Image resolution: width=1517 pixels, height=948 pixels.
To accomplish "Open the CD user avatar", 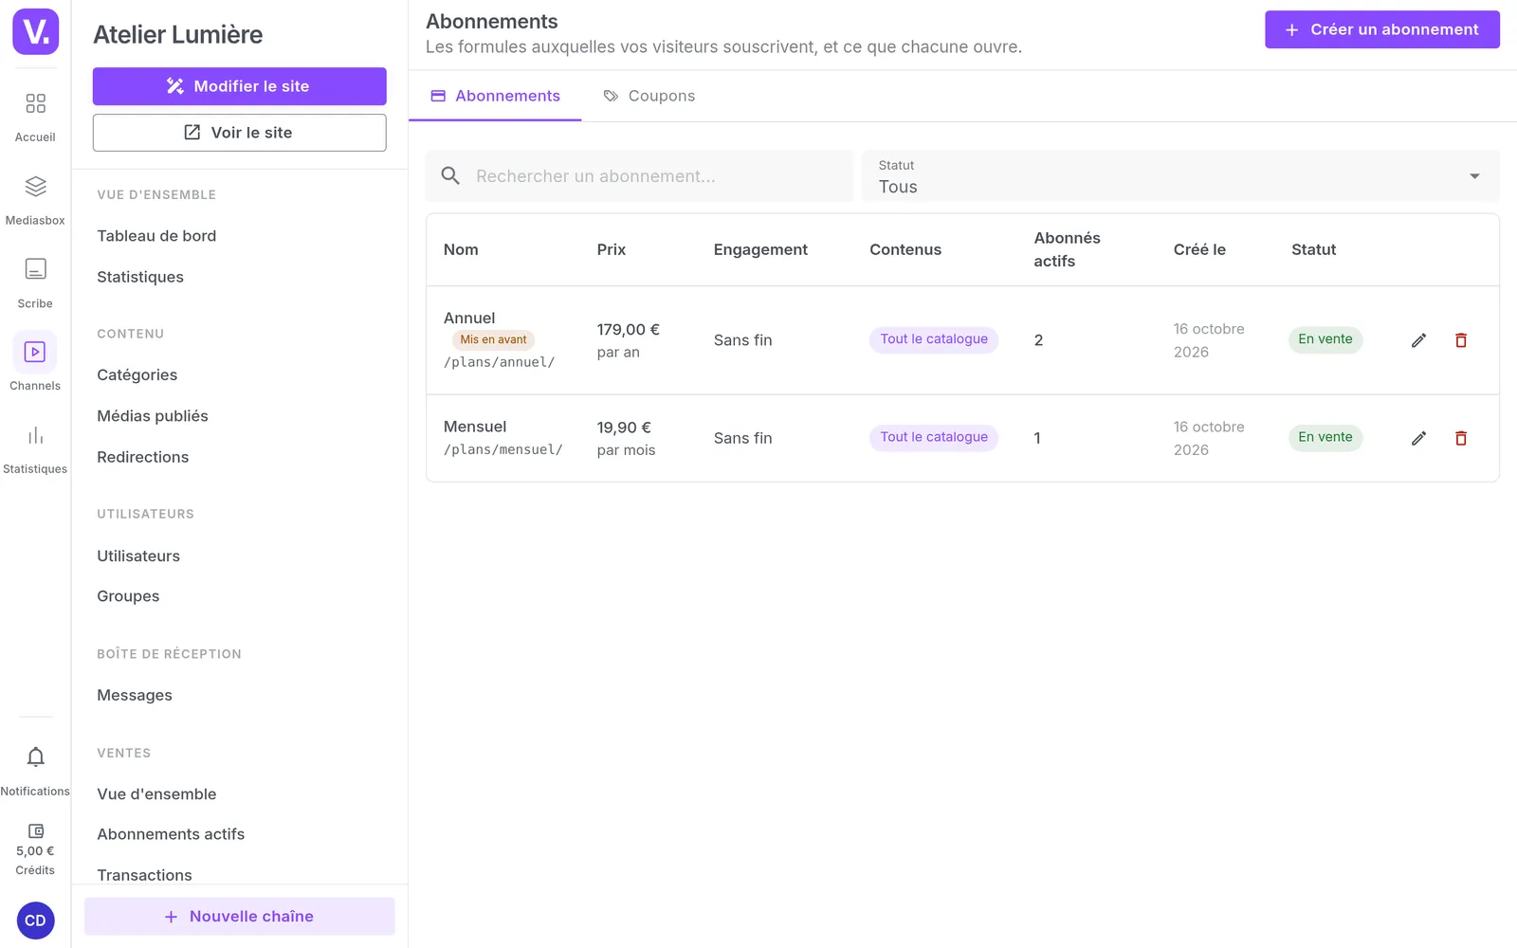I will 36,921.
